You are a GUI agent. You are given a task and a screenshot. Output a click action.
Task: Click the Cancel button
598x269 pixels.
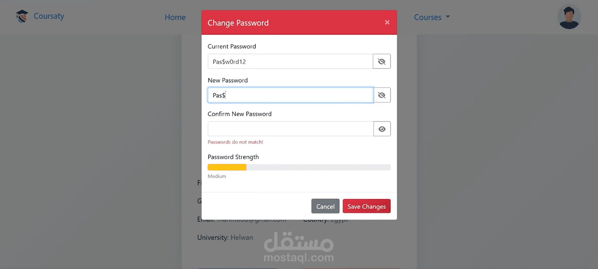tap(325, 206)
